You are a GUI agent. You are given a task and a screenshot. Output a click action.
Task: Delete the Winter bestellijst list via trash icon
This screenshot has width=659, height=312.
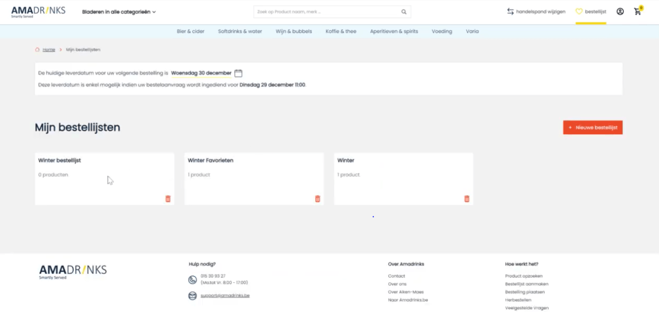click(168, 199)
